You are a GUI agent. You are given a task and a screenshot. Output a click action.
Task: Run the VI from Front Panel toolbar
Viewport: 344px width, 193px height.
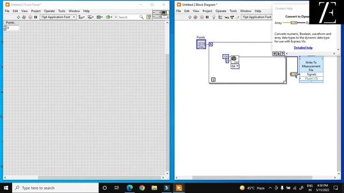pyautogui.click(x=18, y=17)
